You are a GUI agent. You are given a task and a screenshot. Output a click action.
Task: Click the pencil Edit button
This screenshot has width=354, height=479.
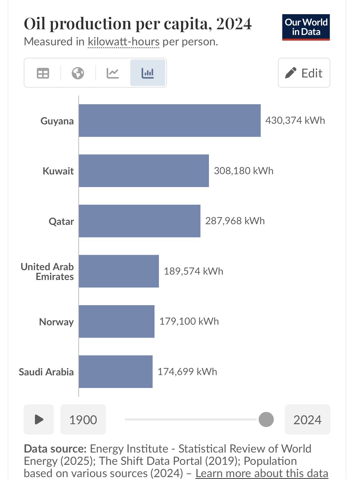tap(304, 73)
